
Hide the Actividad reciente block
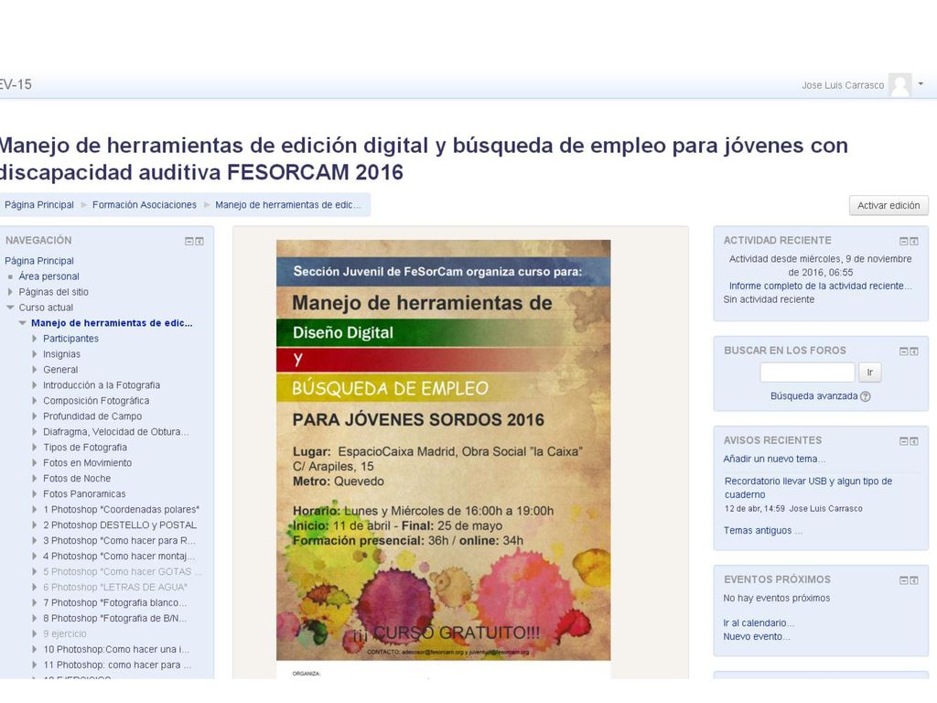[x=903, y=241]
